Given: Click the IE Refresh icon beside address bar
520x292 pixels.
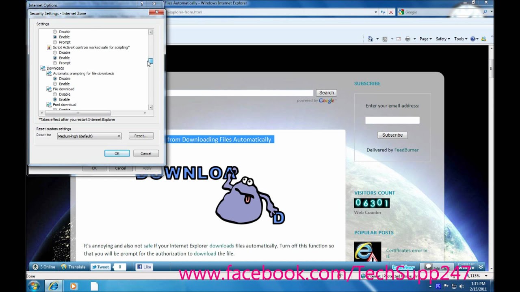Looking at the screenshot, I should click(x=383, y=12).
